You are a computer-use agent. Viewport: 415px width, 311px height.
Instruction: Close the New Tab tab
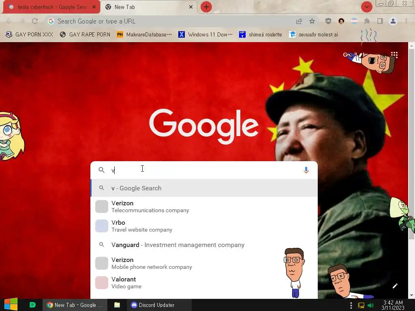click(x=191, y=7)
